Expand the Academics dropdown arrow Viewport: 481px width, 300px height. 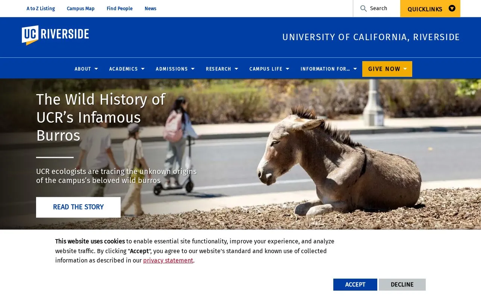point(143,69)
